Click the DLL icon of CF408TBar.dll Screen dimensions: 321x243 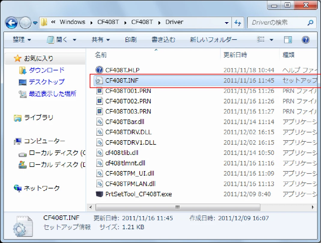(99, 122)
